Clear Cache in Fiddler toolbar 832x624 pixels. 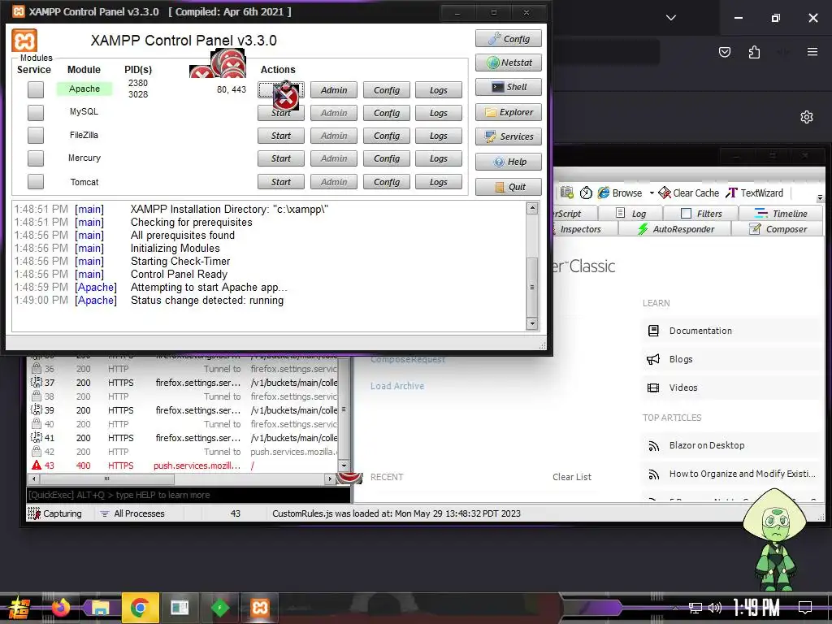coord(689,193)
